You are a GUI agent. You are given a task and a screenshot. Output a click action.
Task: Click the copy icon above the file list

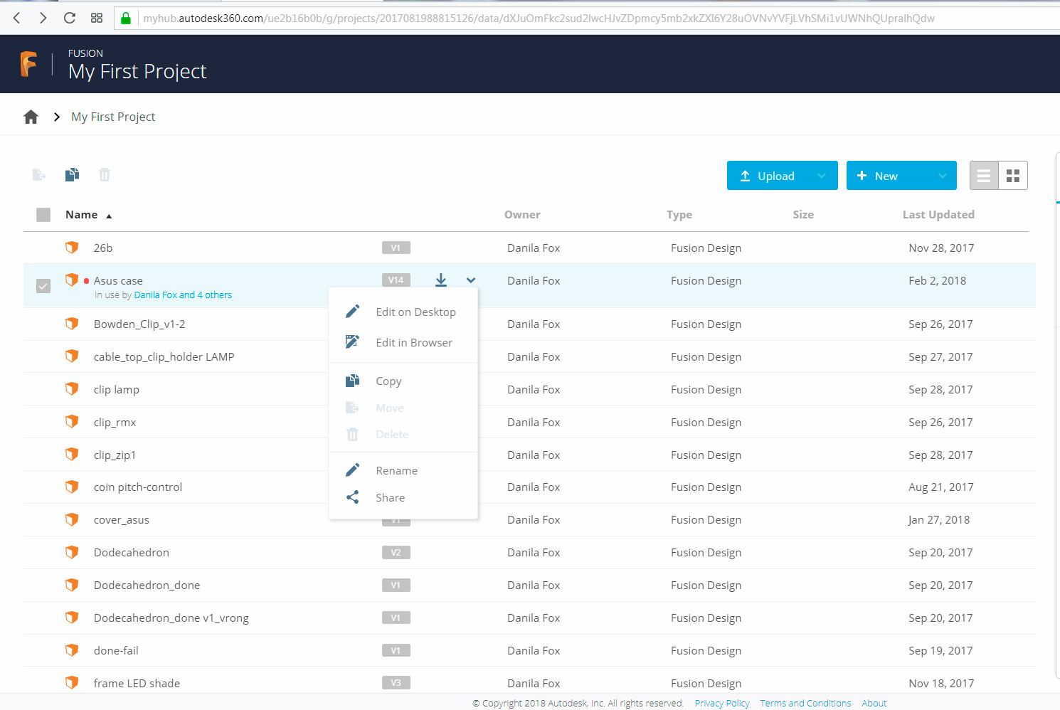pyautogui.click(x=72, y=174)
